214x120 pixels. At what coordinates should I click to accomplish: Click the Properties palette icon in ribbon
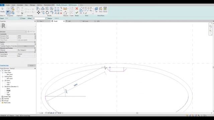tap(8, 13)
